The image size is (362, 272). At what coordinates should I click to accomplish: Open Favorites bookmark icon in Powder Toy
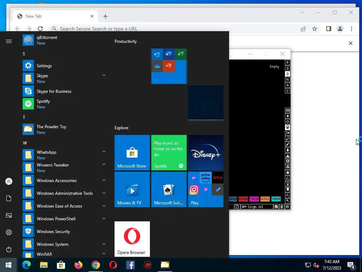click(287, 190)
